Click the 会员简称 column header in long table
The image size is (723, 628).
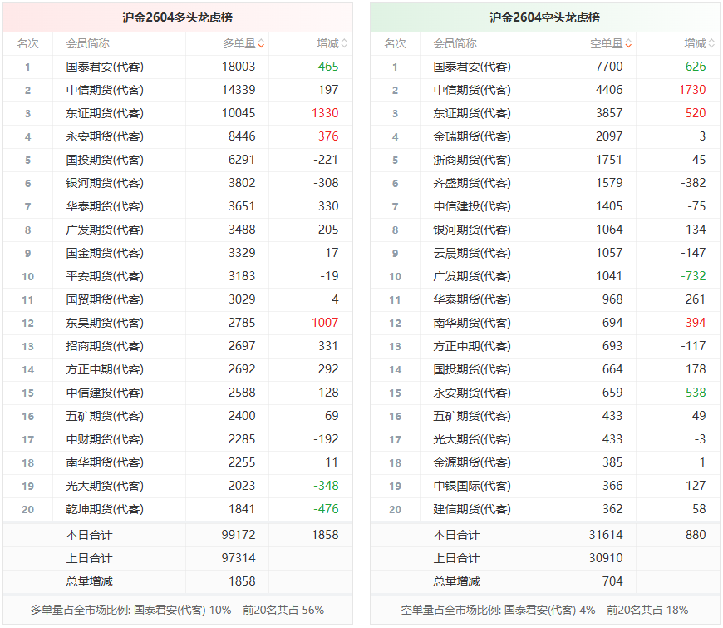[x=88, y=43]
